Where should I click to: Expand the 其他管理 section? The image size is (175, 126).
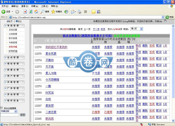pyautogui.click(x=14, y=94)
